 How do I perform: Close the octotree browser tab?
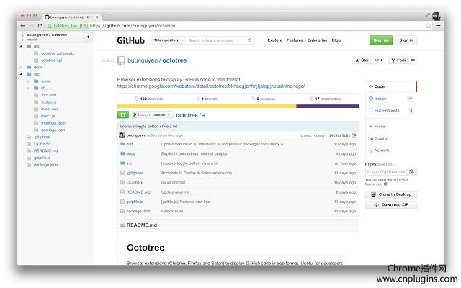tap(97, 17)
